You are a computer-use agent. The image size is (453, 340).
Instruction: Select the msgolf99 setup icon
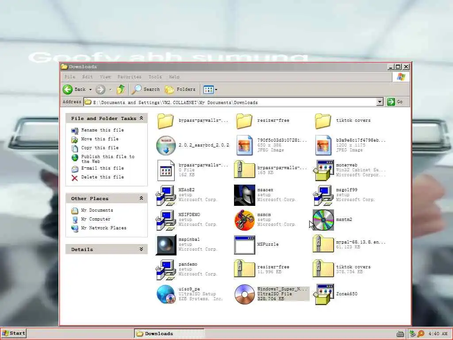click(323, 195)
